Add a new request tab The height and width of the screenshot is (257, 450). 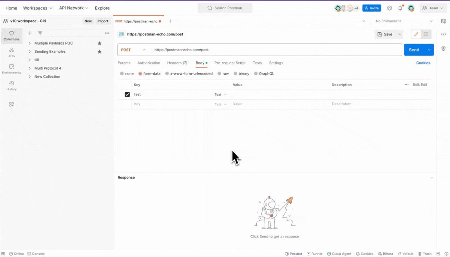coord(170,21)
